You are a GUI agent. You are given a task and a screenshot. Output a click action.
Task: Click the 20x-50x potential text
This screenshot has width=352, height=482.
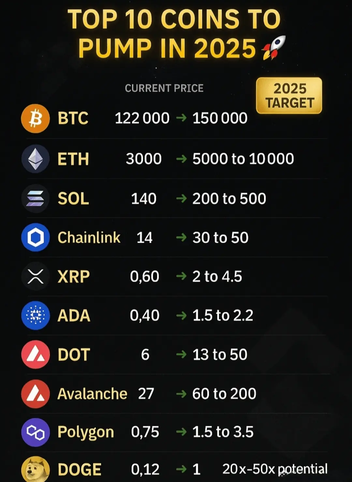coord(275,469)
